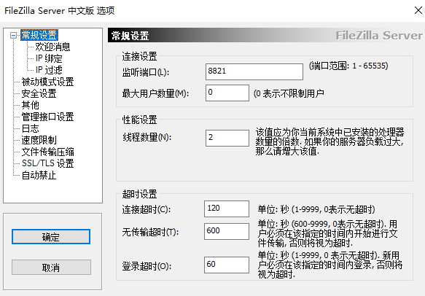Screen dimensions: 425x296
Task: Click the 取消 button
Action: point(51,268)
